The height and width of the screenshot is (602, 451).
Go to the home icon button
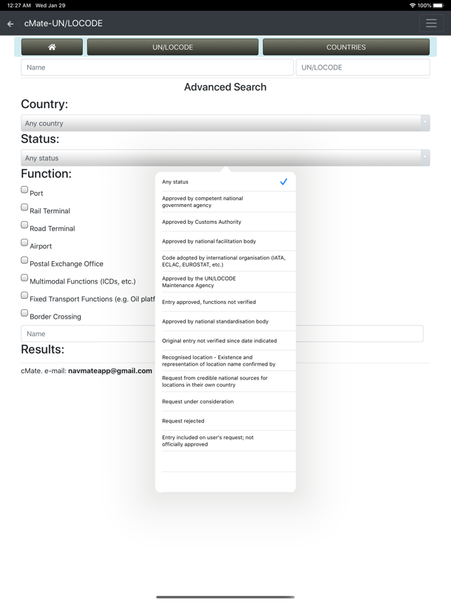point(52,47)
